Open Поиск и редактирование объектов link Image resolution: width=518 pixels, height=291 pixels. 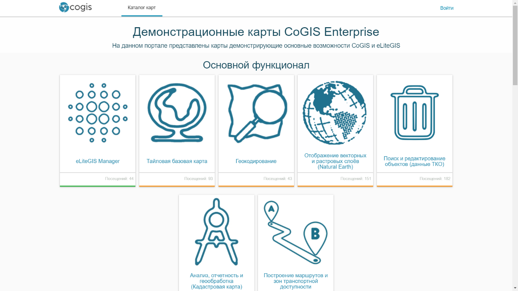pos(415,161)
